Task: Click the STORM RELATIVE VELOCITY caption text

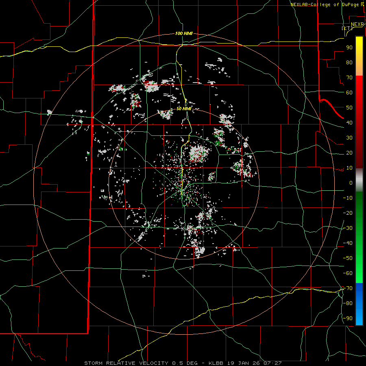Action: coord(126,363)
